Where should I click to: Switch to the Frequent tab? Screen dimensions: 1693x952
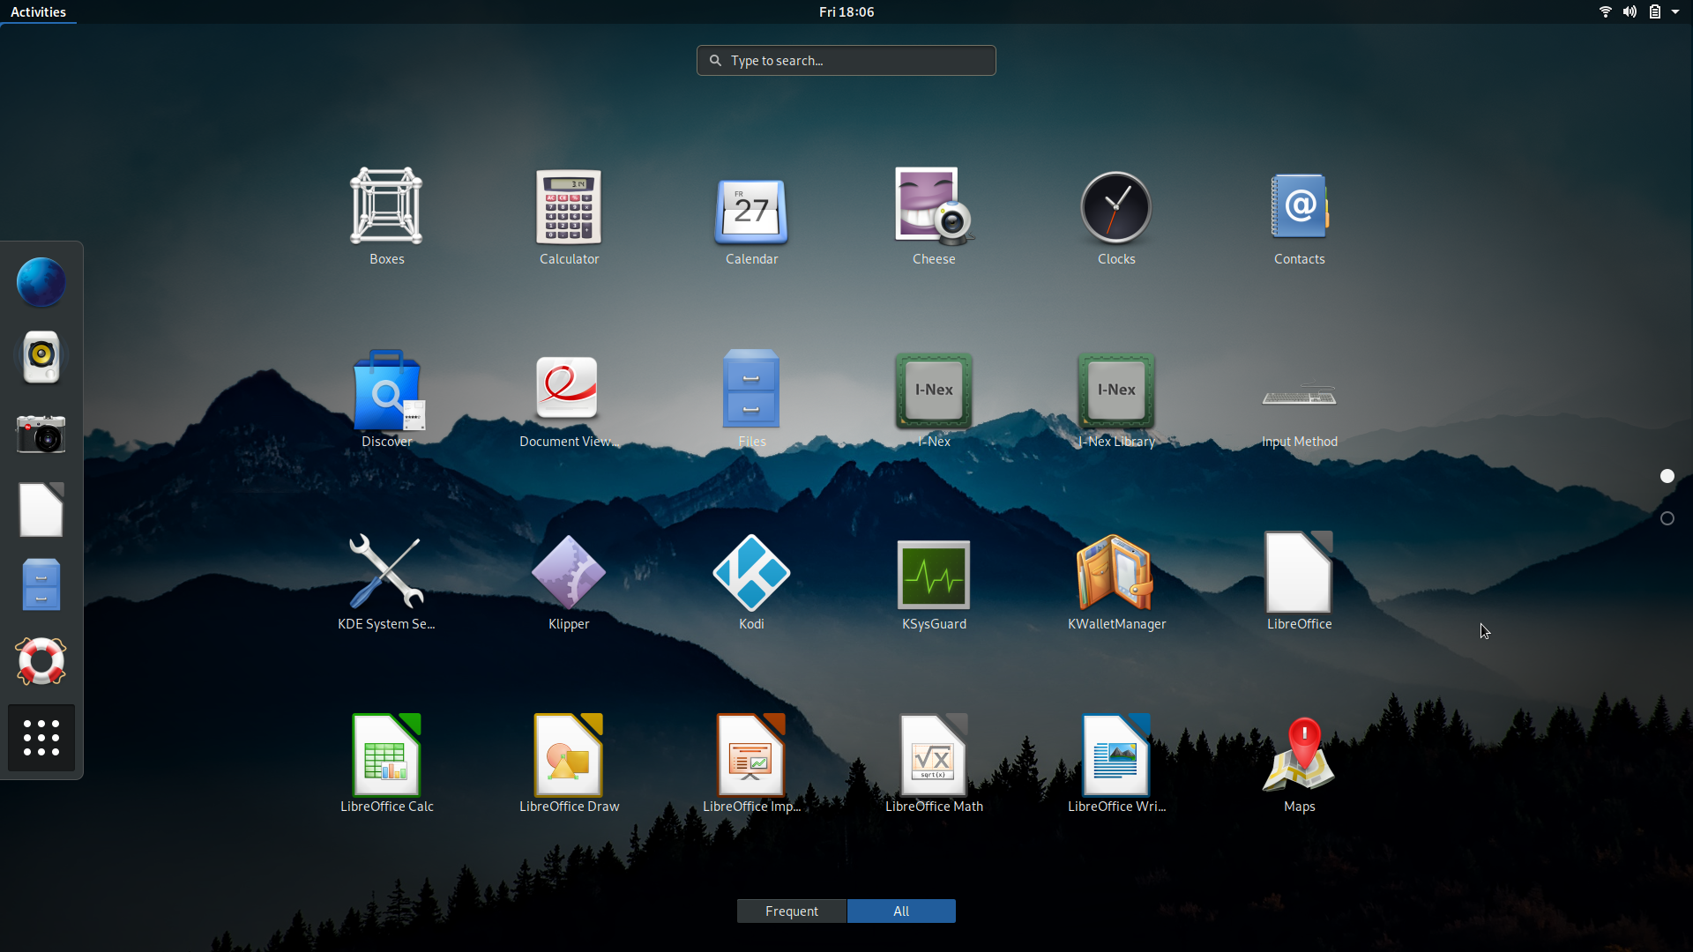click(x=791, y=911)
